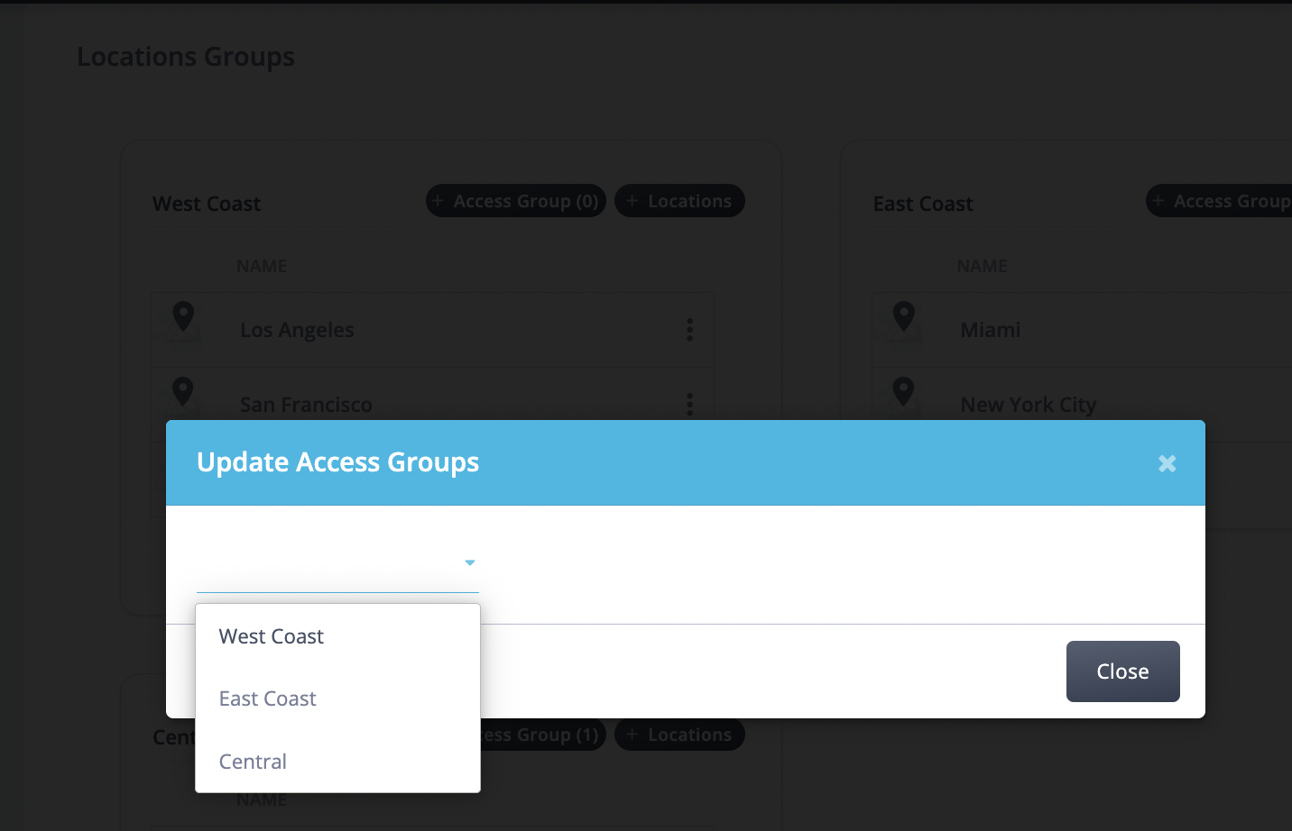Image resolution: width=1292 pixels, height=831 pixels.
Task: Click the Close button in the dialog
Action: pyautogui.click(x=1122, y=671)
